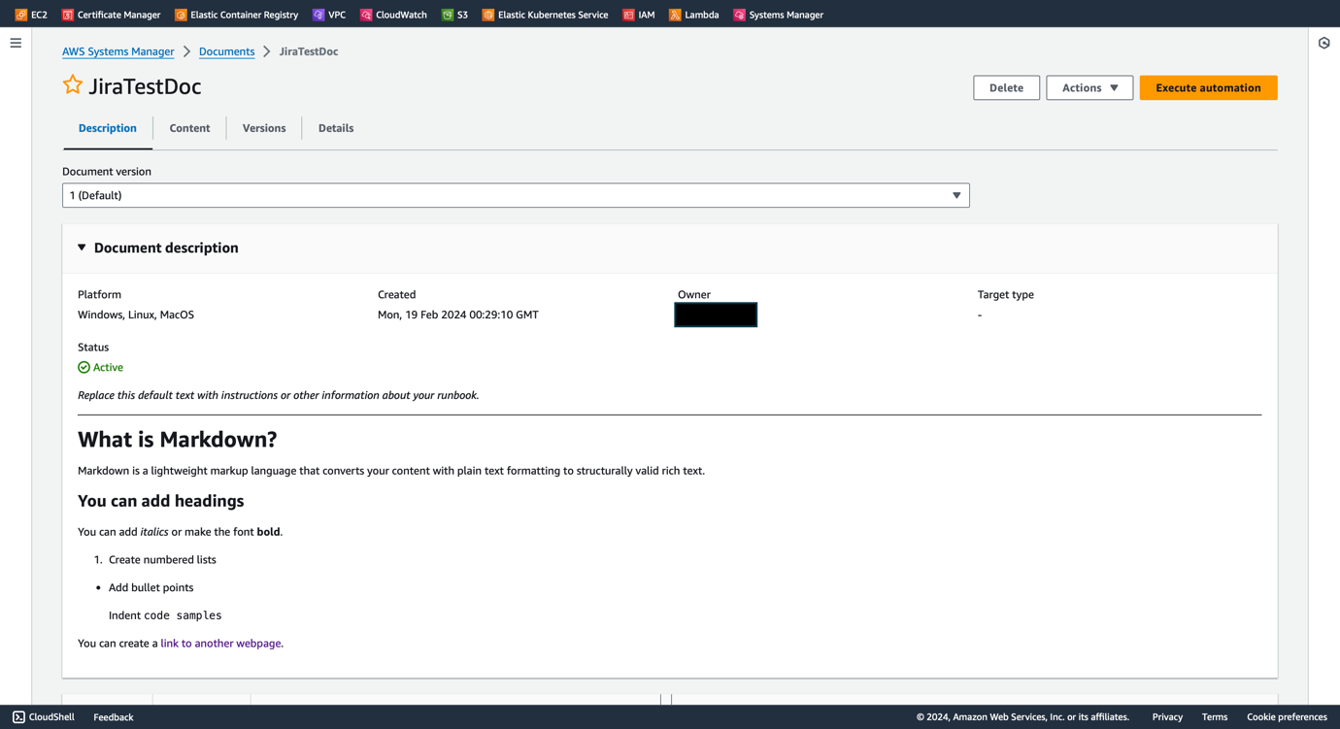This screenshot has height=729, width=1340.
Task: Favorite JiraTestDoc with the star icon
Action: pyautogui.click(x=73, y=84)
